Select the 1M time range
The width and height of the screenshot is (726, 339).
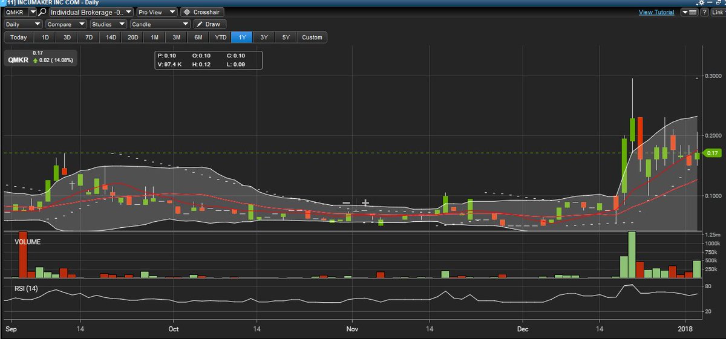tap(154, 37)
